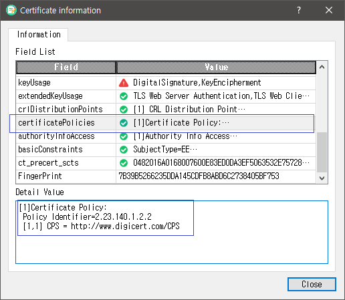Click scrollbar down arrow in Field List

(x=322, y=178)
